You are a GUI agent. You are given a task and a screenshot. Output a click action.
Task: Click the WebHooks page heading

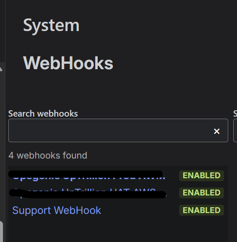pos(68,63)
